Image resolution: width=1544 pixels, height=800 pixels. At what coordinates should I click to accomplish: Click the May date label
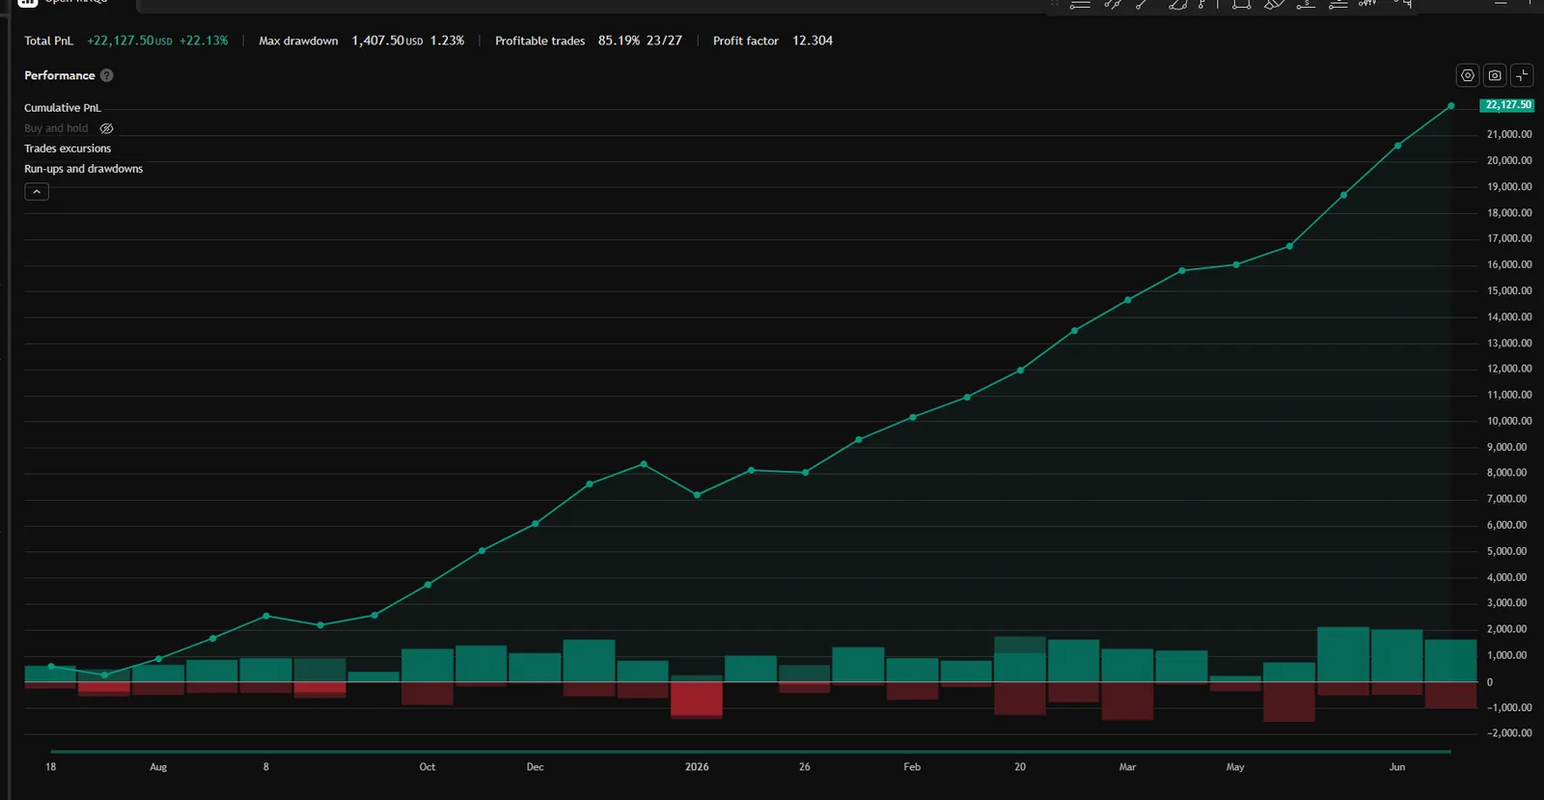[x=1235, y=767]
